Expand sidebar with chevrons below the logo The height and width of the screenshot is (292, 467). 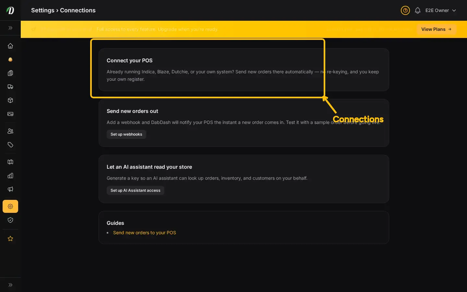pos(10,28)
